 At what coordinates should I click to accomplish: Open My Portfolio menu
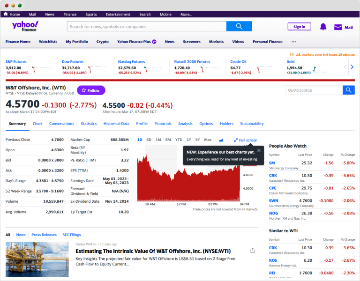tap(77, 42)
